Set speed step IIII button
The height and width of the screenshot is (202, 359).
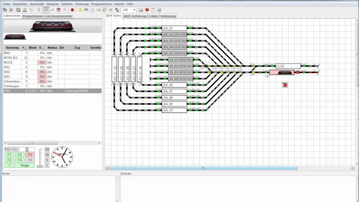click(x=47, y=149)
